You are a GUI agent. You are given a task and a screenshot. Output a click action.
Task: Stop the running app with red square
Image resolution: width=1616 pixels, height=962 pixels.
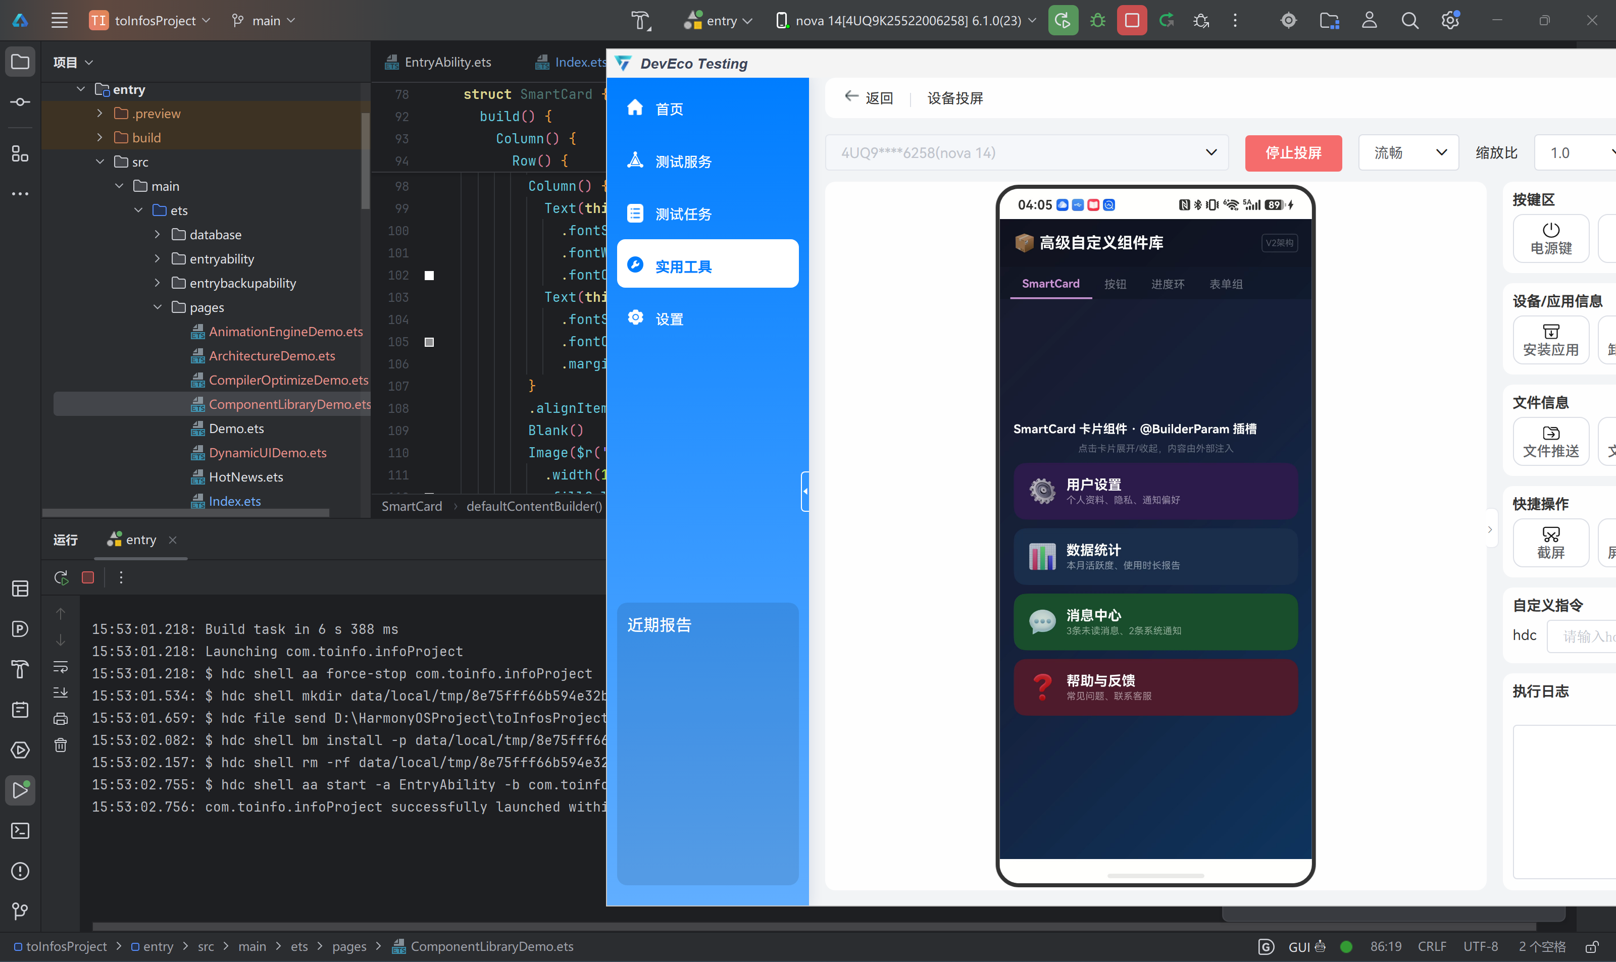(1132, 20)
